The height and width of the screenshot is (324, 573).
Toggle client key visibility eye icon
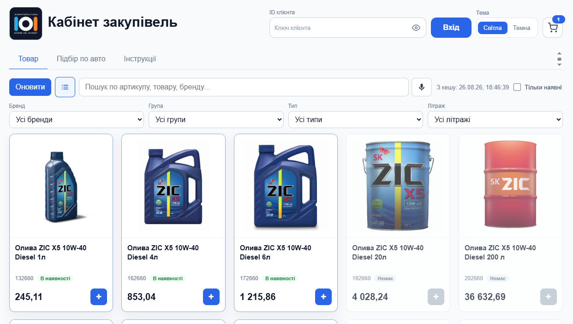416,28
